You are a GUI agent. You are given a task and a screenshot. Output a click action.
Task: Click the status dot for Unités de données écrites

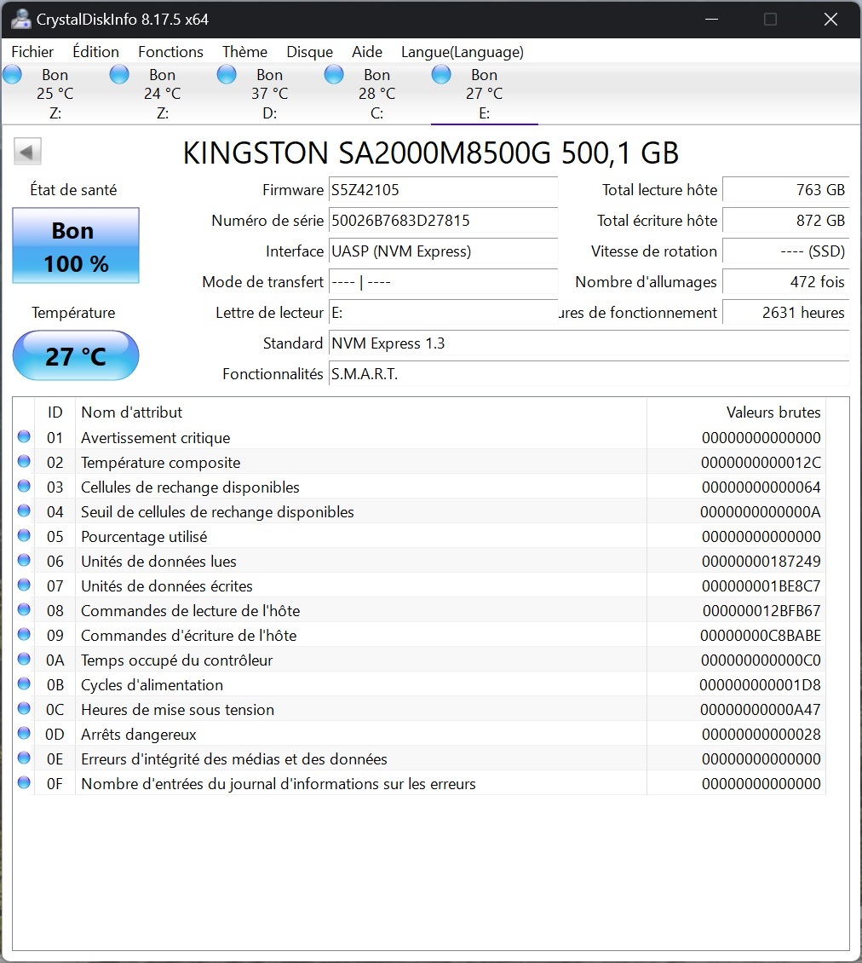point(24,585)
